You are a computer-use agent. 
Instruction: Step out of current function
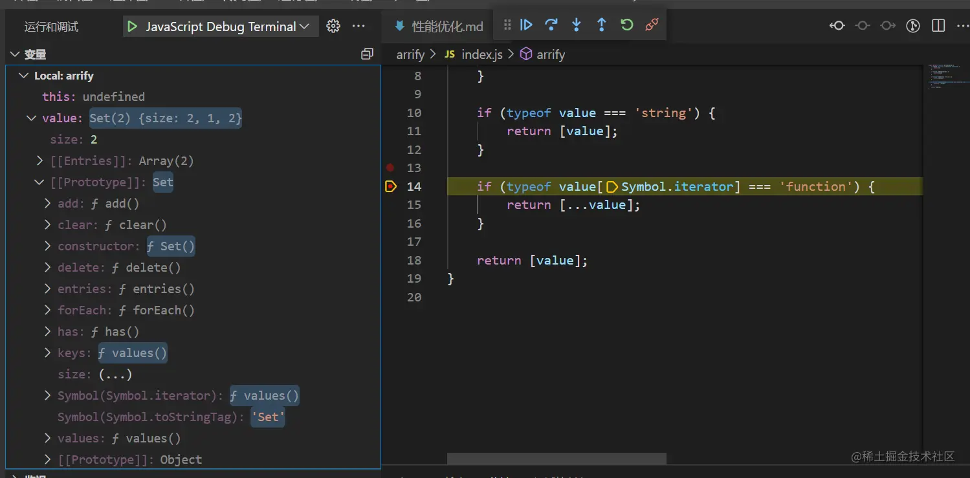point(601,25)
